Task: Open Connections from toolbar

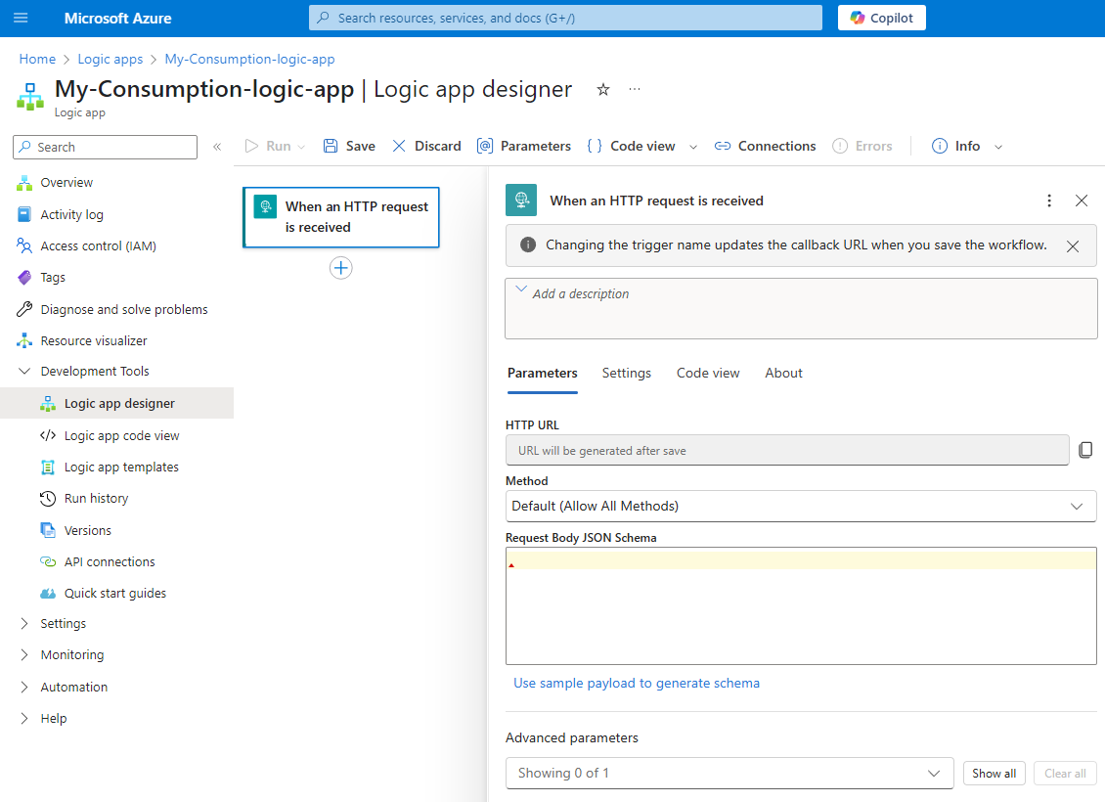Action: 765,146
